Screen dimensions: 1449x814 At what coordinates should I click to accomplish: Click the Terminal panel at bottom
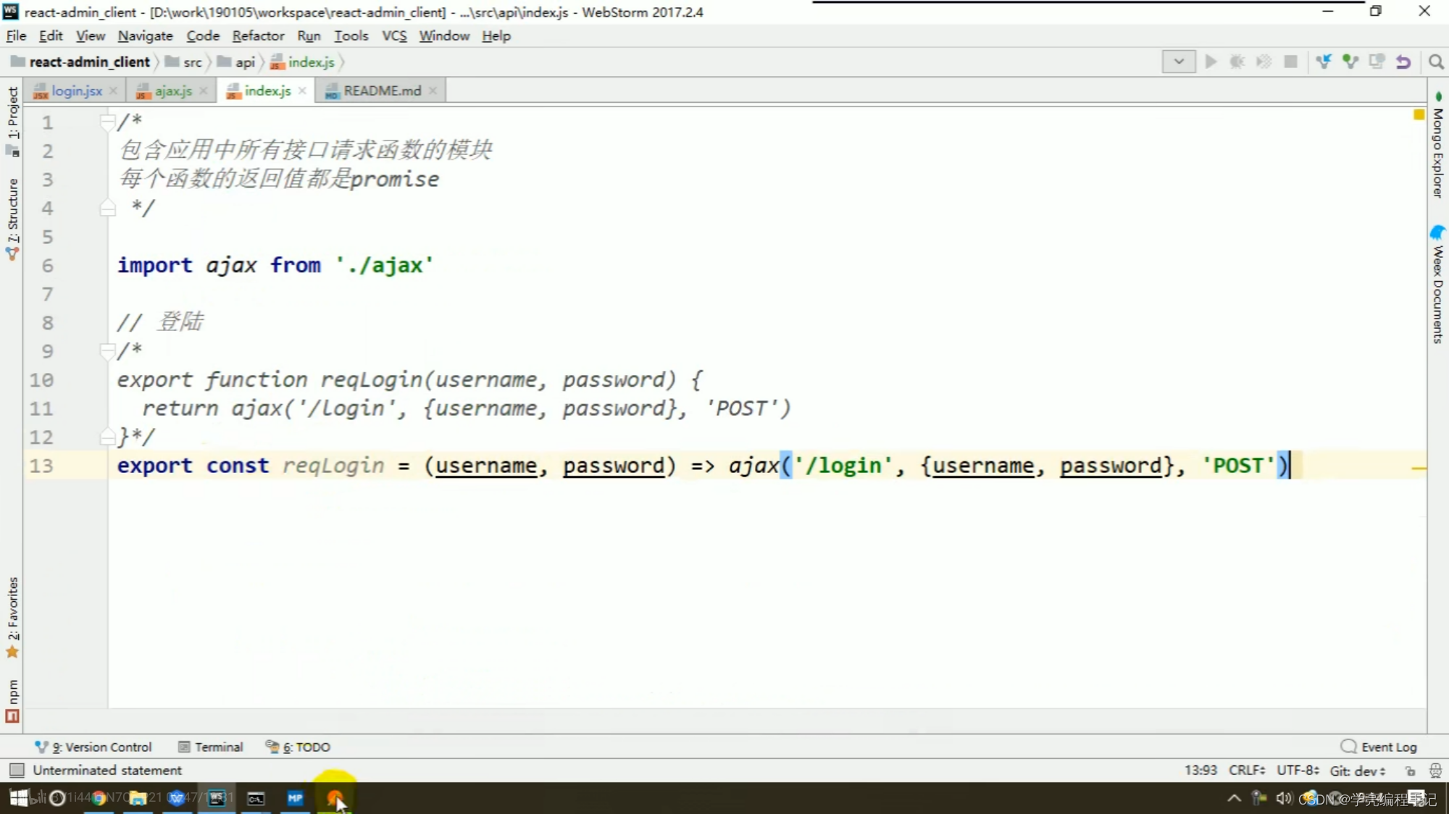click(211, 747)
